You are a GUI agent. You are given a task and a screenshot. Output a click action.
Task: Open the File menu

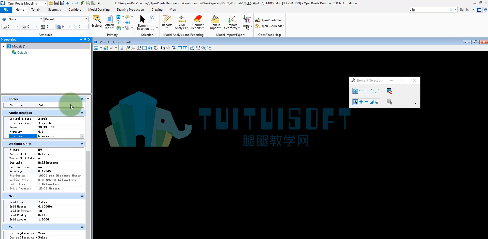pyautogui.click(x=6, y=10)
